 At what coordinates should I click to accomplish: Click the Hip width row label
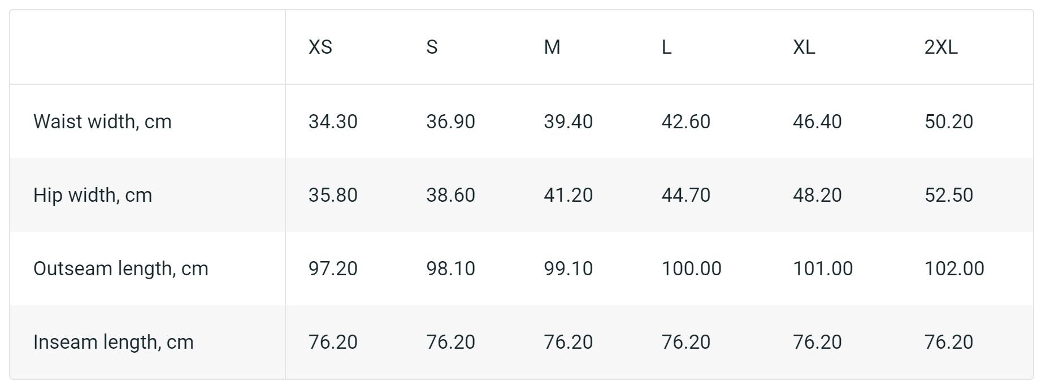pos(93,195)
